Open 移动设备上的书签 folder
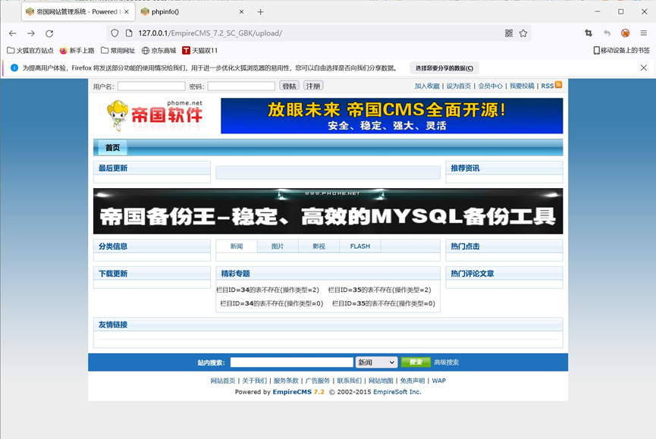656x439 pixels. pos(622,51)
